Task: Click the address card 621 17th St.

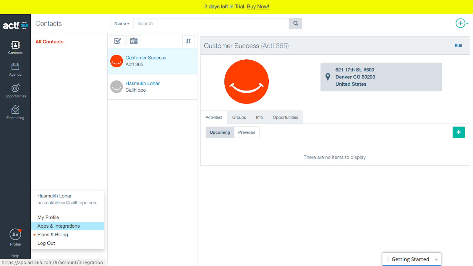Action: [381, 77]
